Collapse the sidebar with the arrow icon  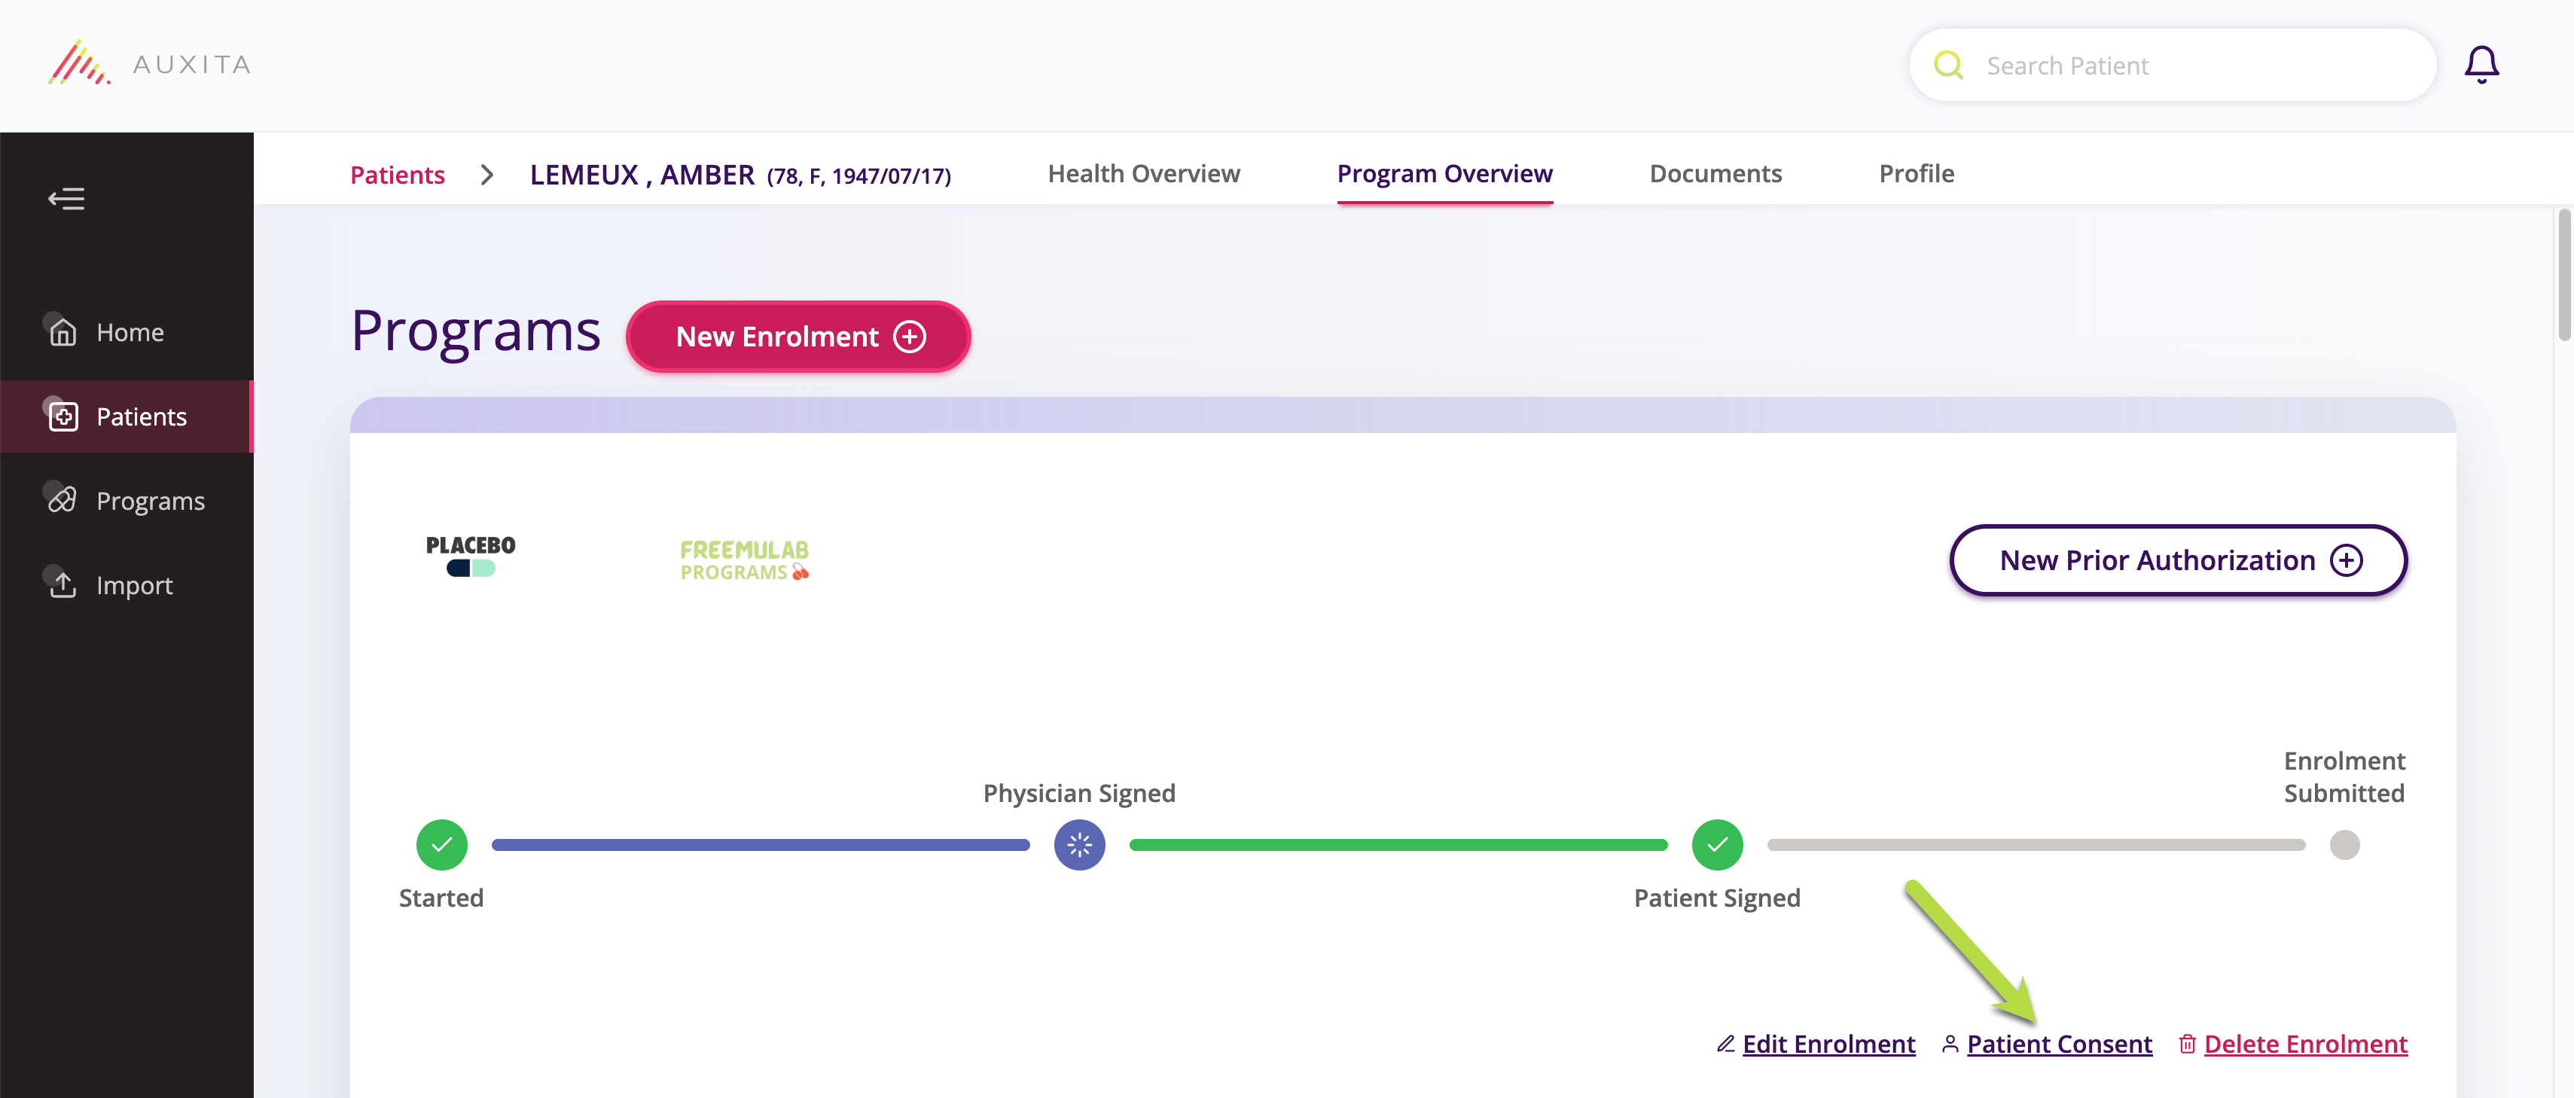click(x=67, y=198)
